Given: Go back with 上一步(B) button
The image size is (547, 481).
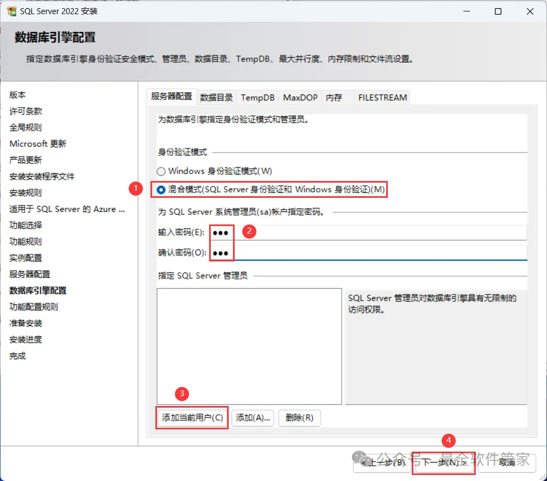Looking at the screenshot, I should (382, 463).
